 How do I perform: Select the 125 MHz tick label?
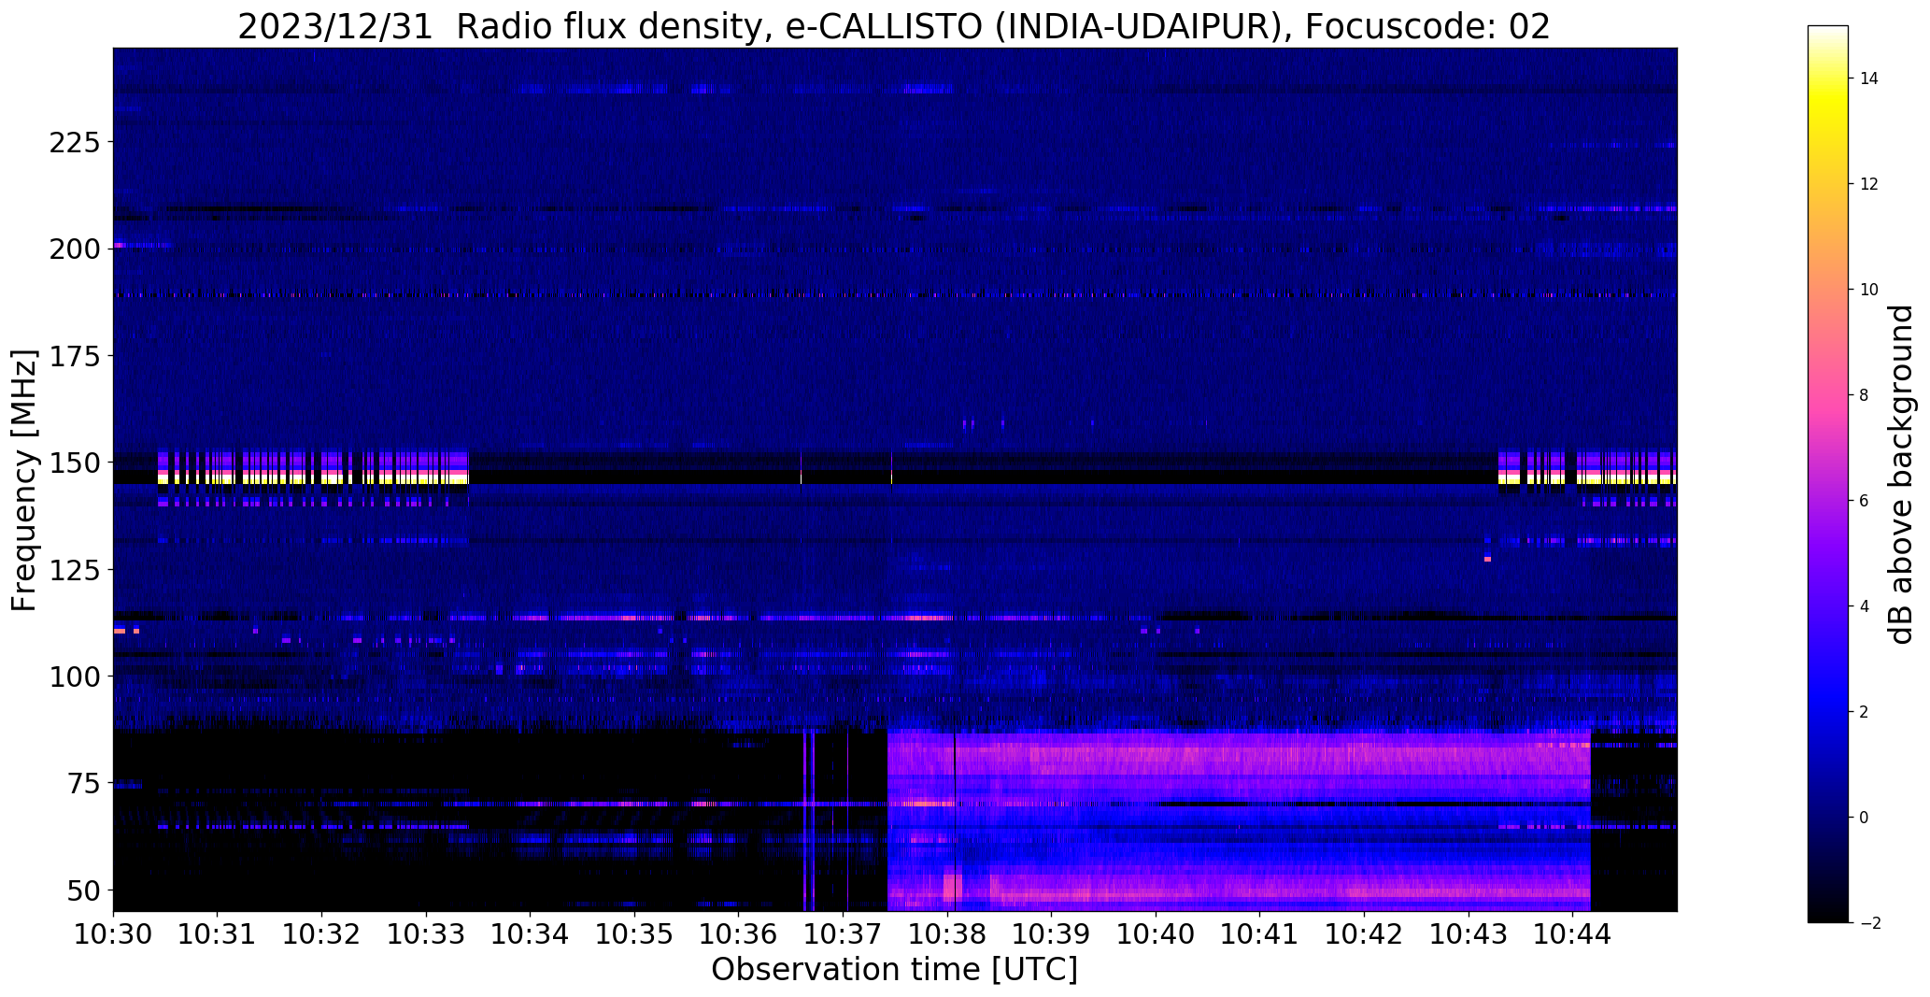[74, 569]
